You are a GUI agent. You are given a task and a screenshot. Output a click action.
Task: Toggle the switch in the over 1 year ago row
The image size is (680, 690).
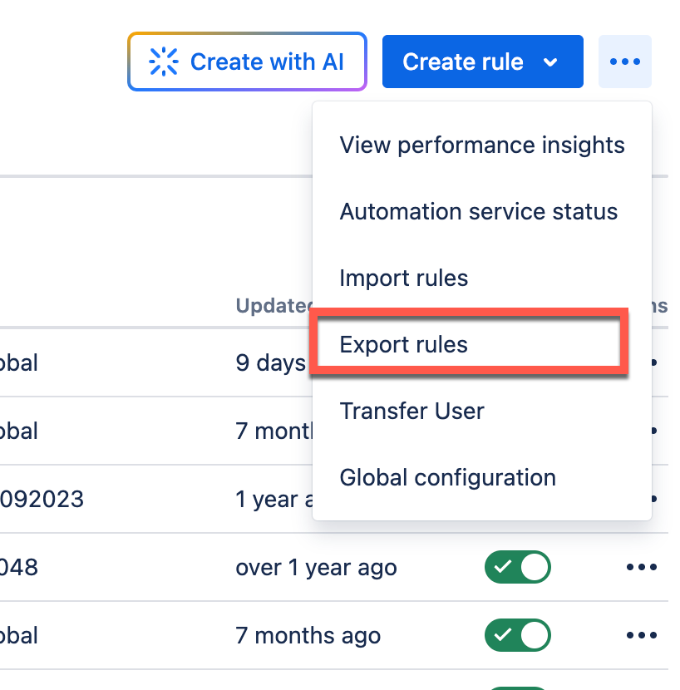(518, 567)
